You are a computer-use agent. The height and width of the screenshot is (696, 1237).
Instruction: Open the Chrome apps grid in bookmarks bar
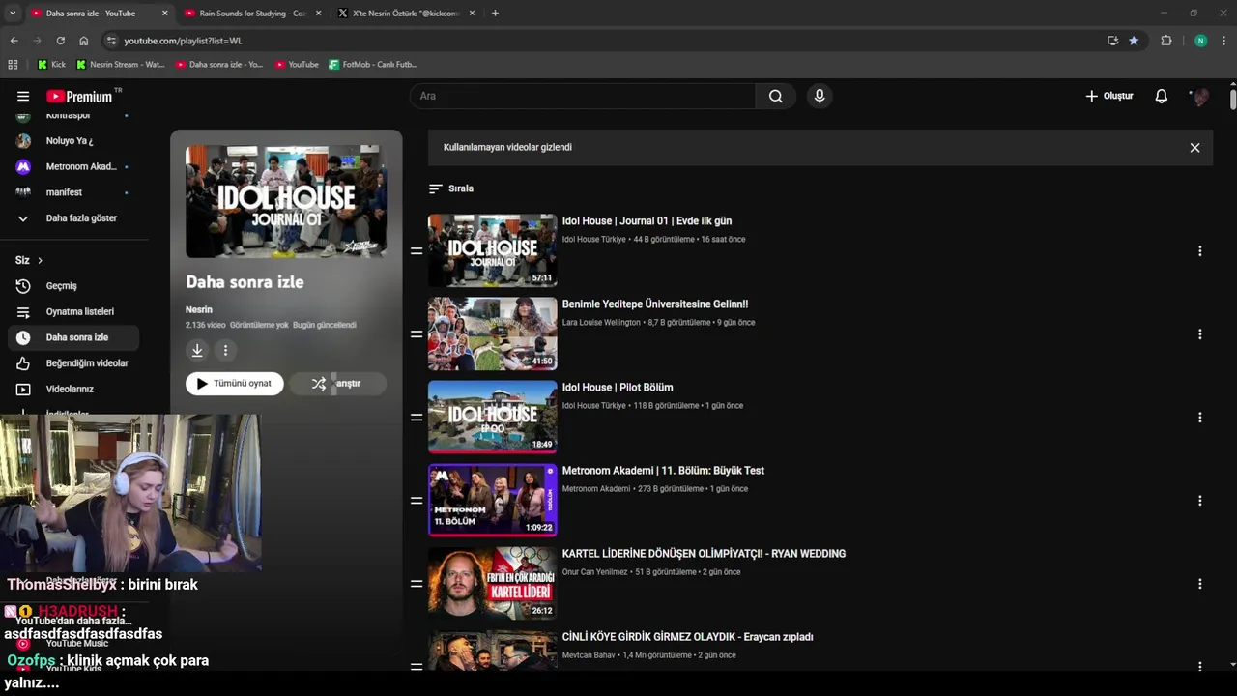13,65
